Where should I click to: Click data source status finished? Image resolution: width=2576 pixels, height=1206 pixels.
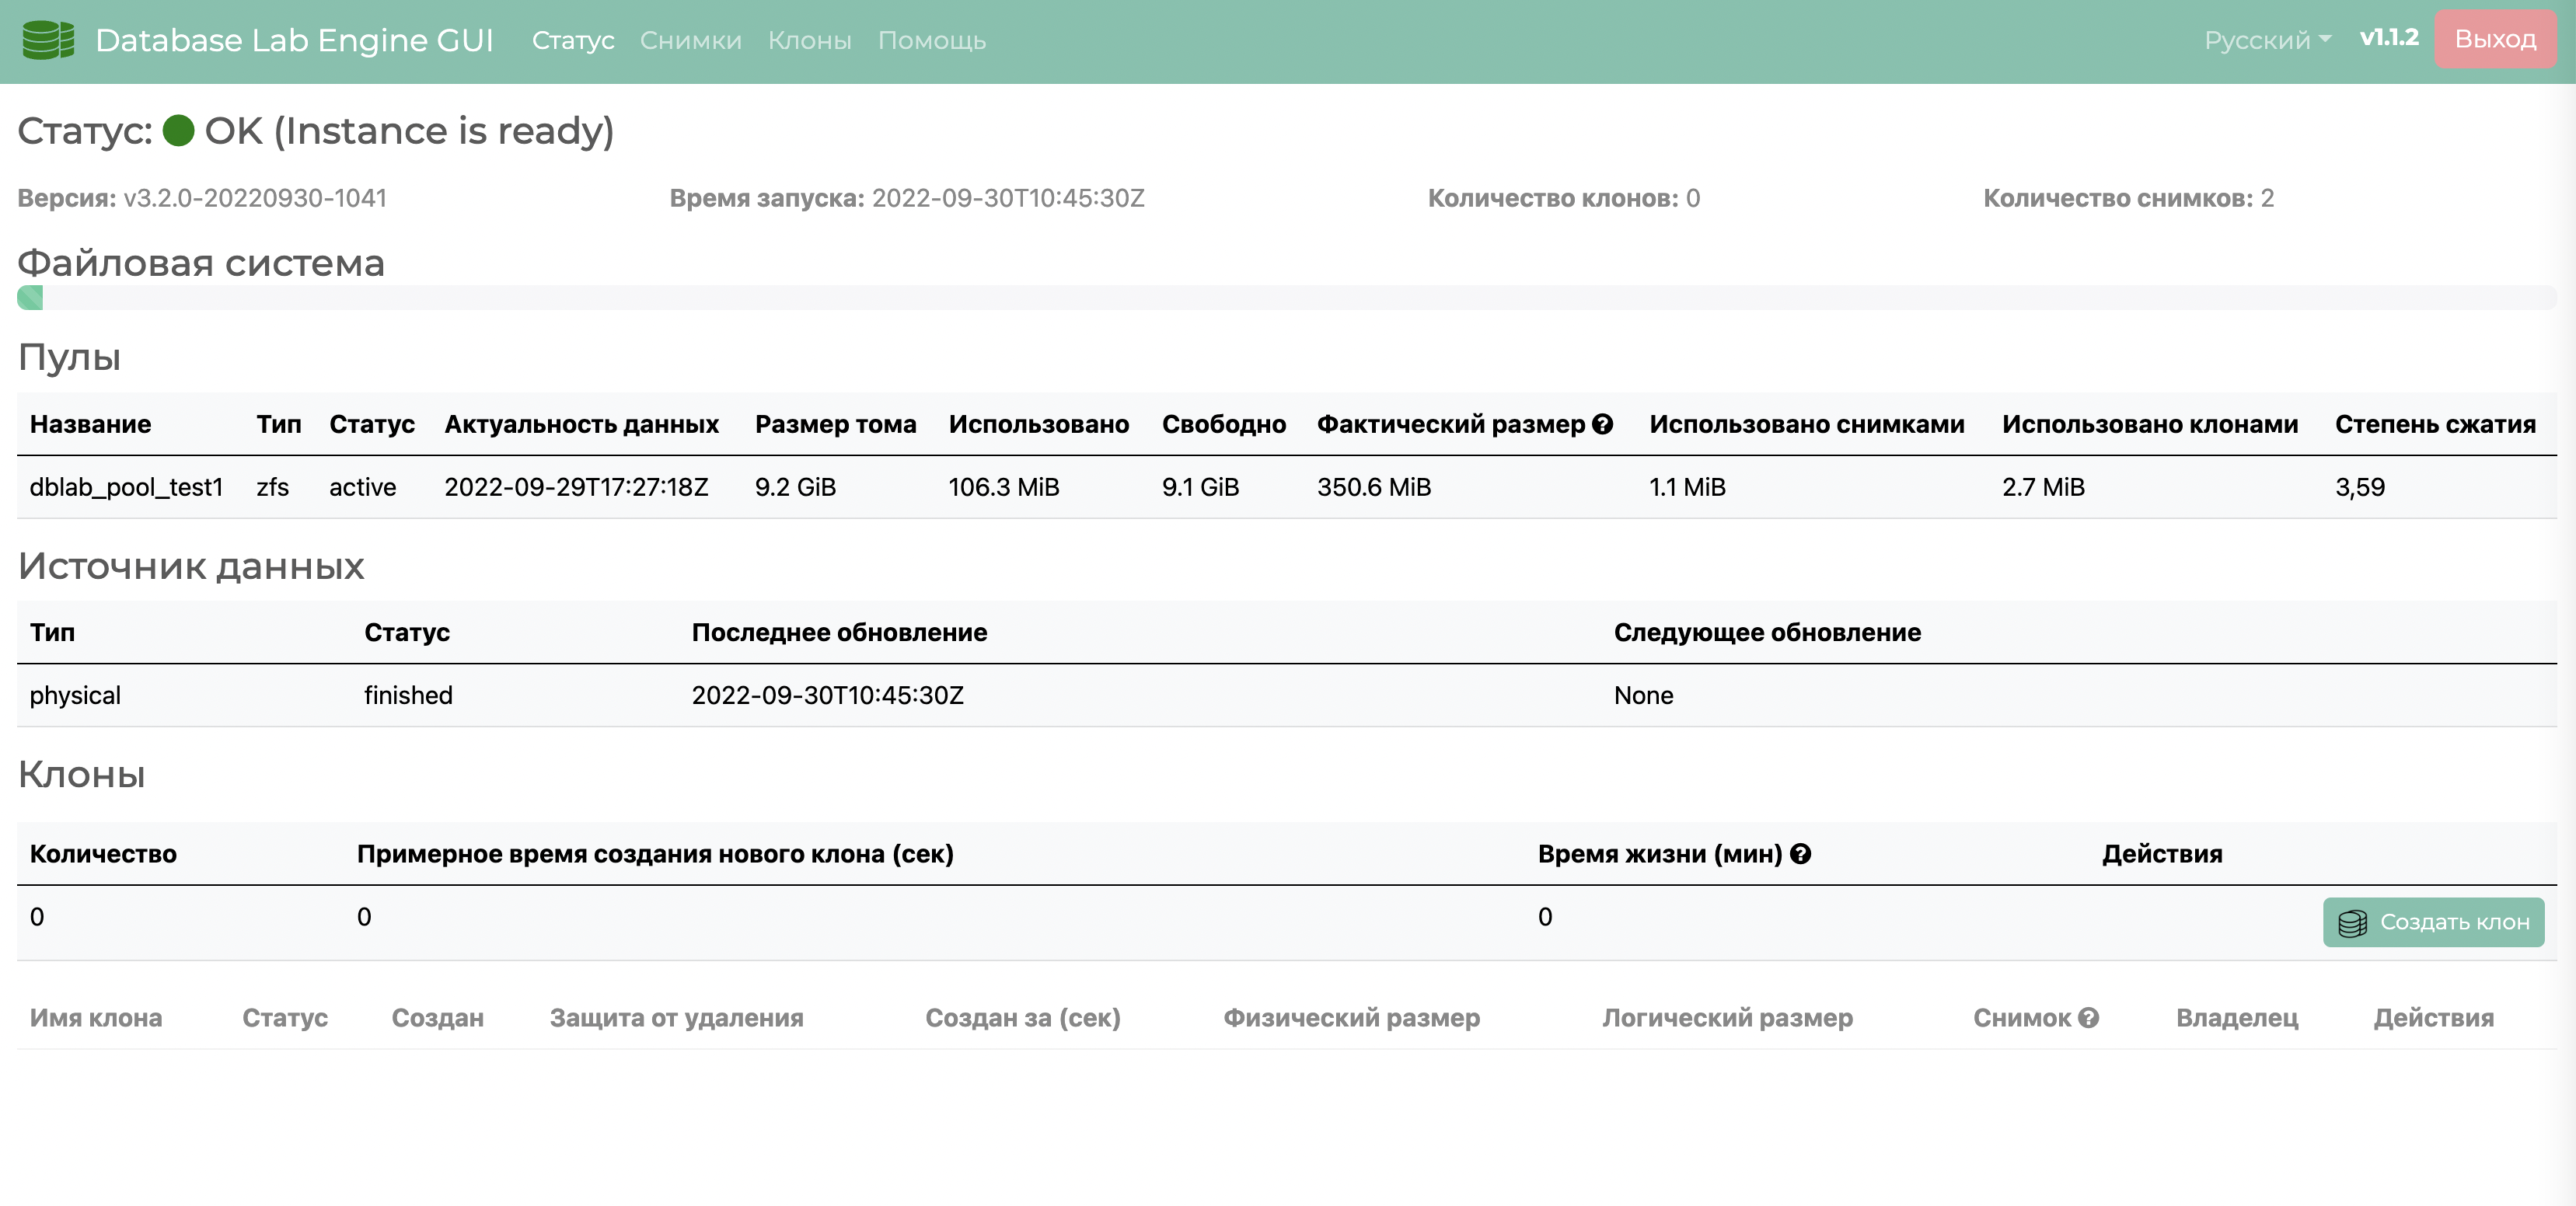[408, 695]
